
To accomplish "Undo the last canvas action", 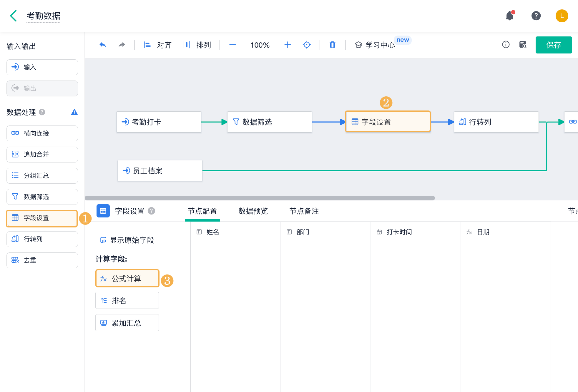I will tap(103, 45).
